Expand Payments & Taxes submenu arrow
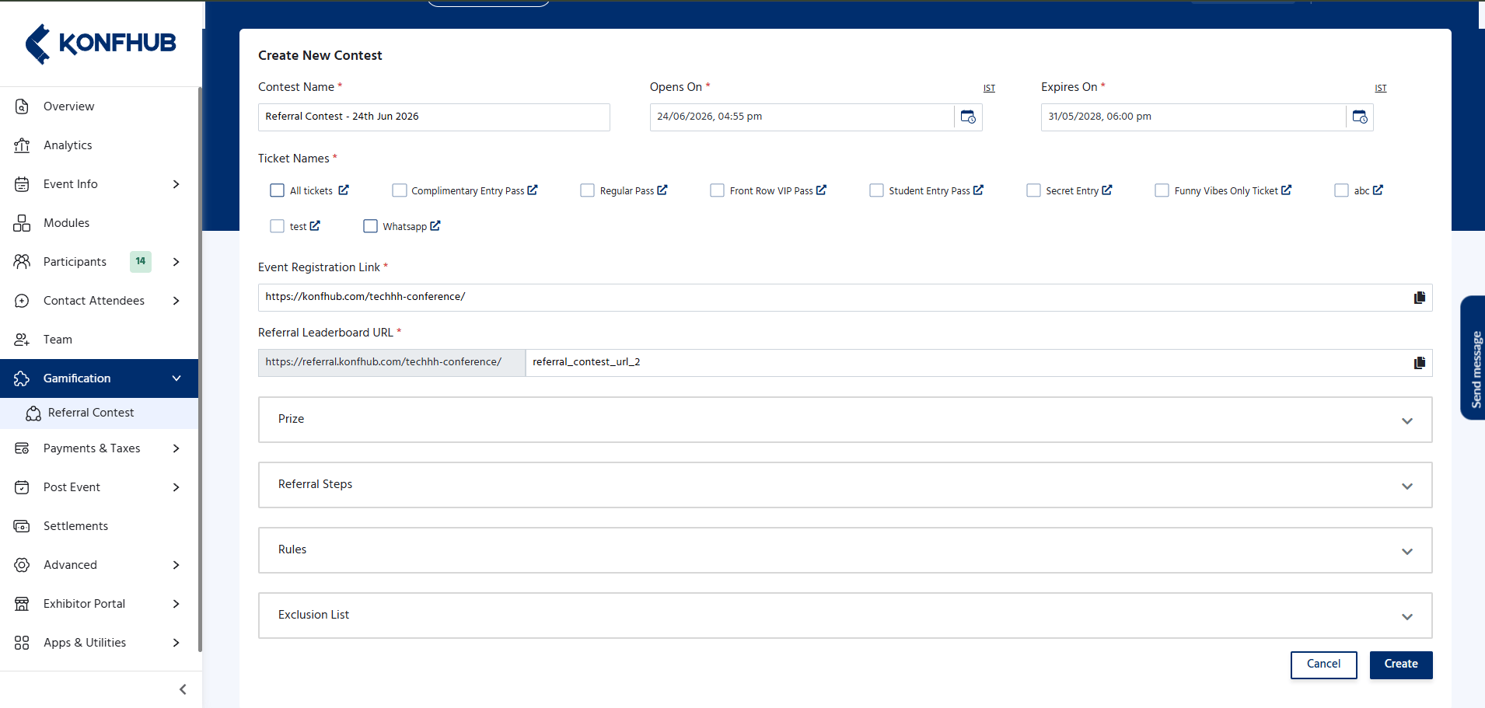 click(x=176, y=448)
